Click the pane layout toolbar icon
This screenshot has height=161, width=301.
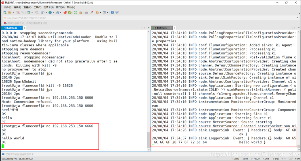click(104, 12)
